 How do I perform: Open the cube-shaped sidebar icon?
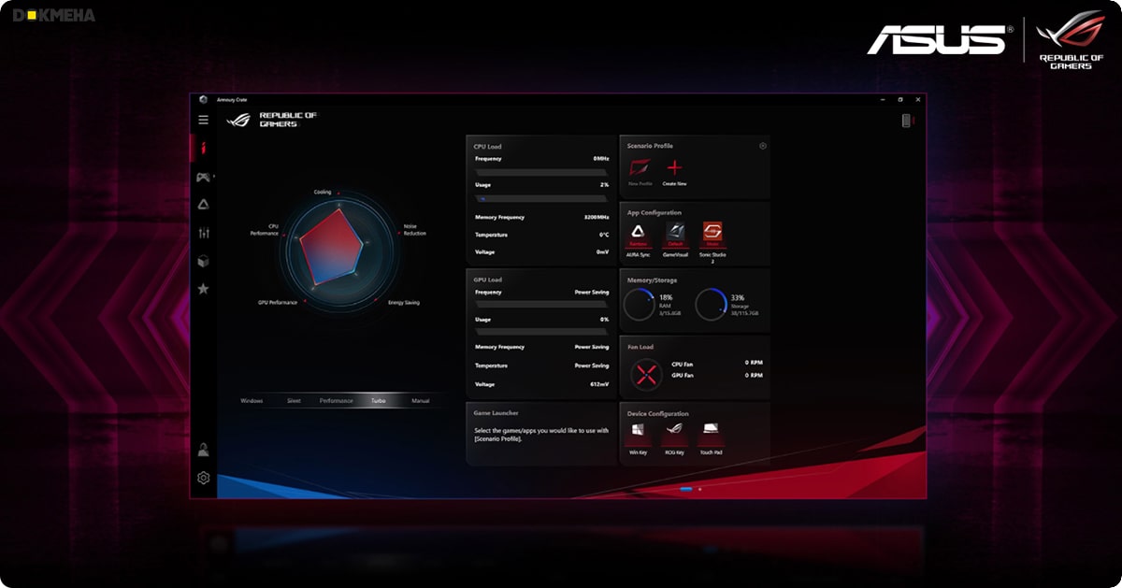click(x=203, y=261)
